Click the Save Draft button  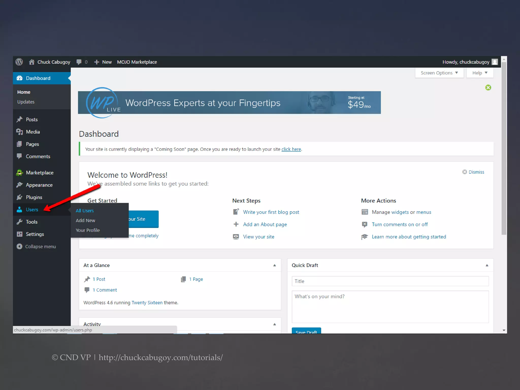pyautogui.click(x=306, y=331)
